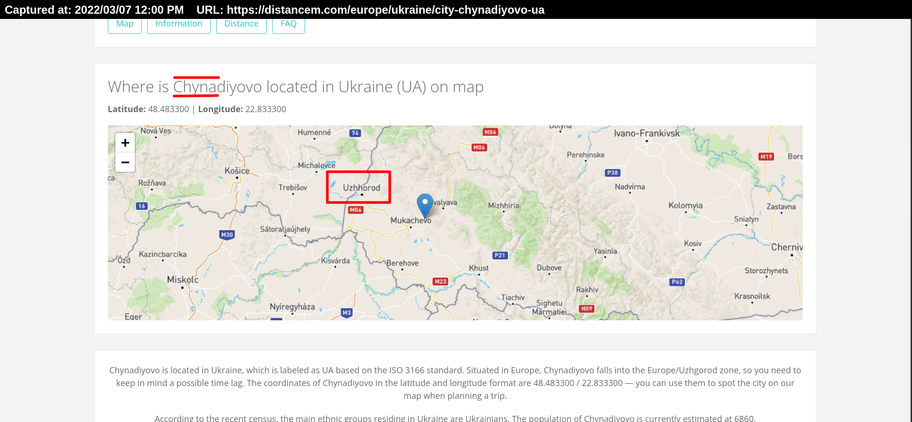Click the M23 road badge

440,281
